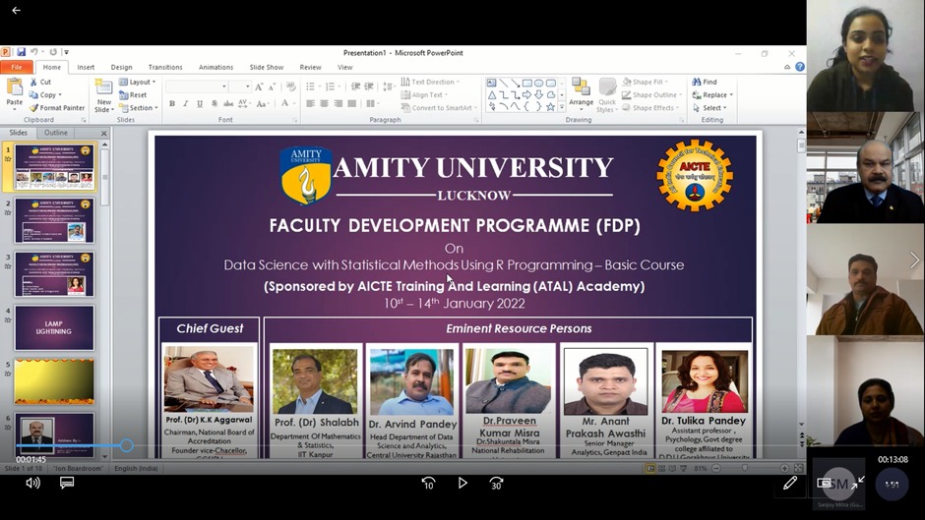
Task: Rewind video 10 seconds
Action: click(x=428, y=483)
